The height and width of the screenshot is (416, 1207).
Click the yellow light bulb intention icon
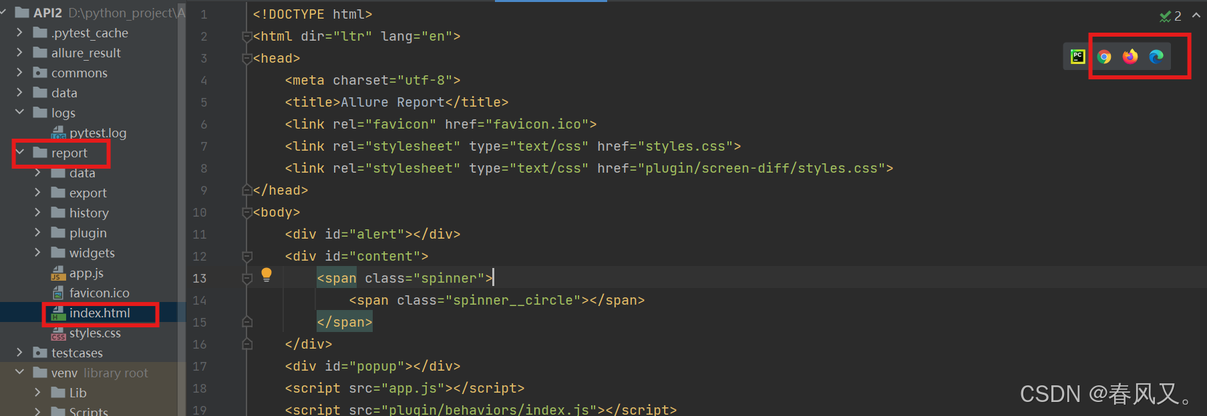click(x=267, y=275)
